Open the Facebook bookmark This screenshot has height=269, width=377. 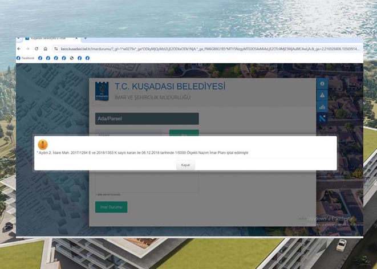[26, 58]
